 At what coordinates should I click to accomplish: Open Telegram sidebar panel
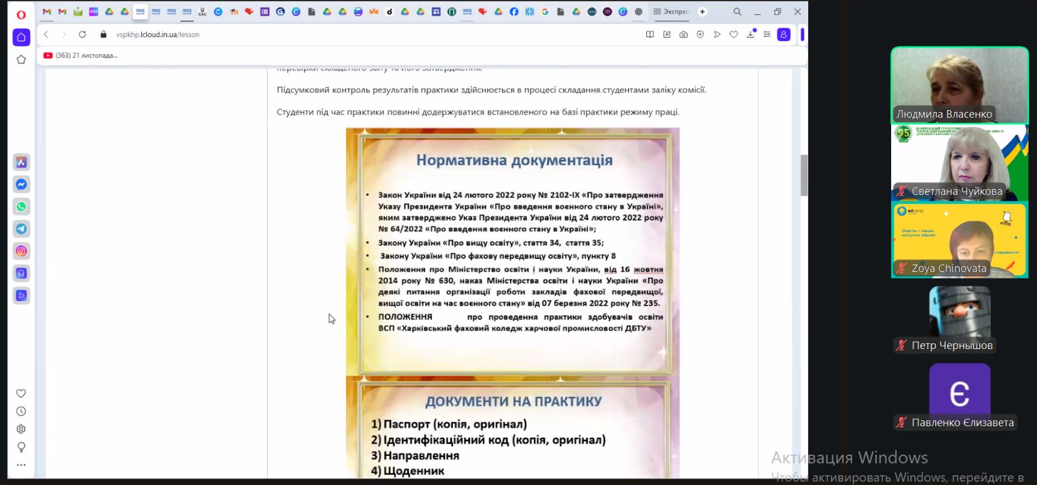(x=21, y=229)
